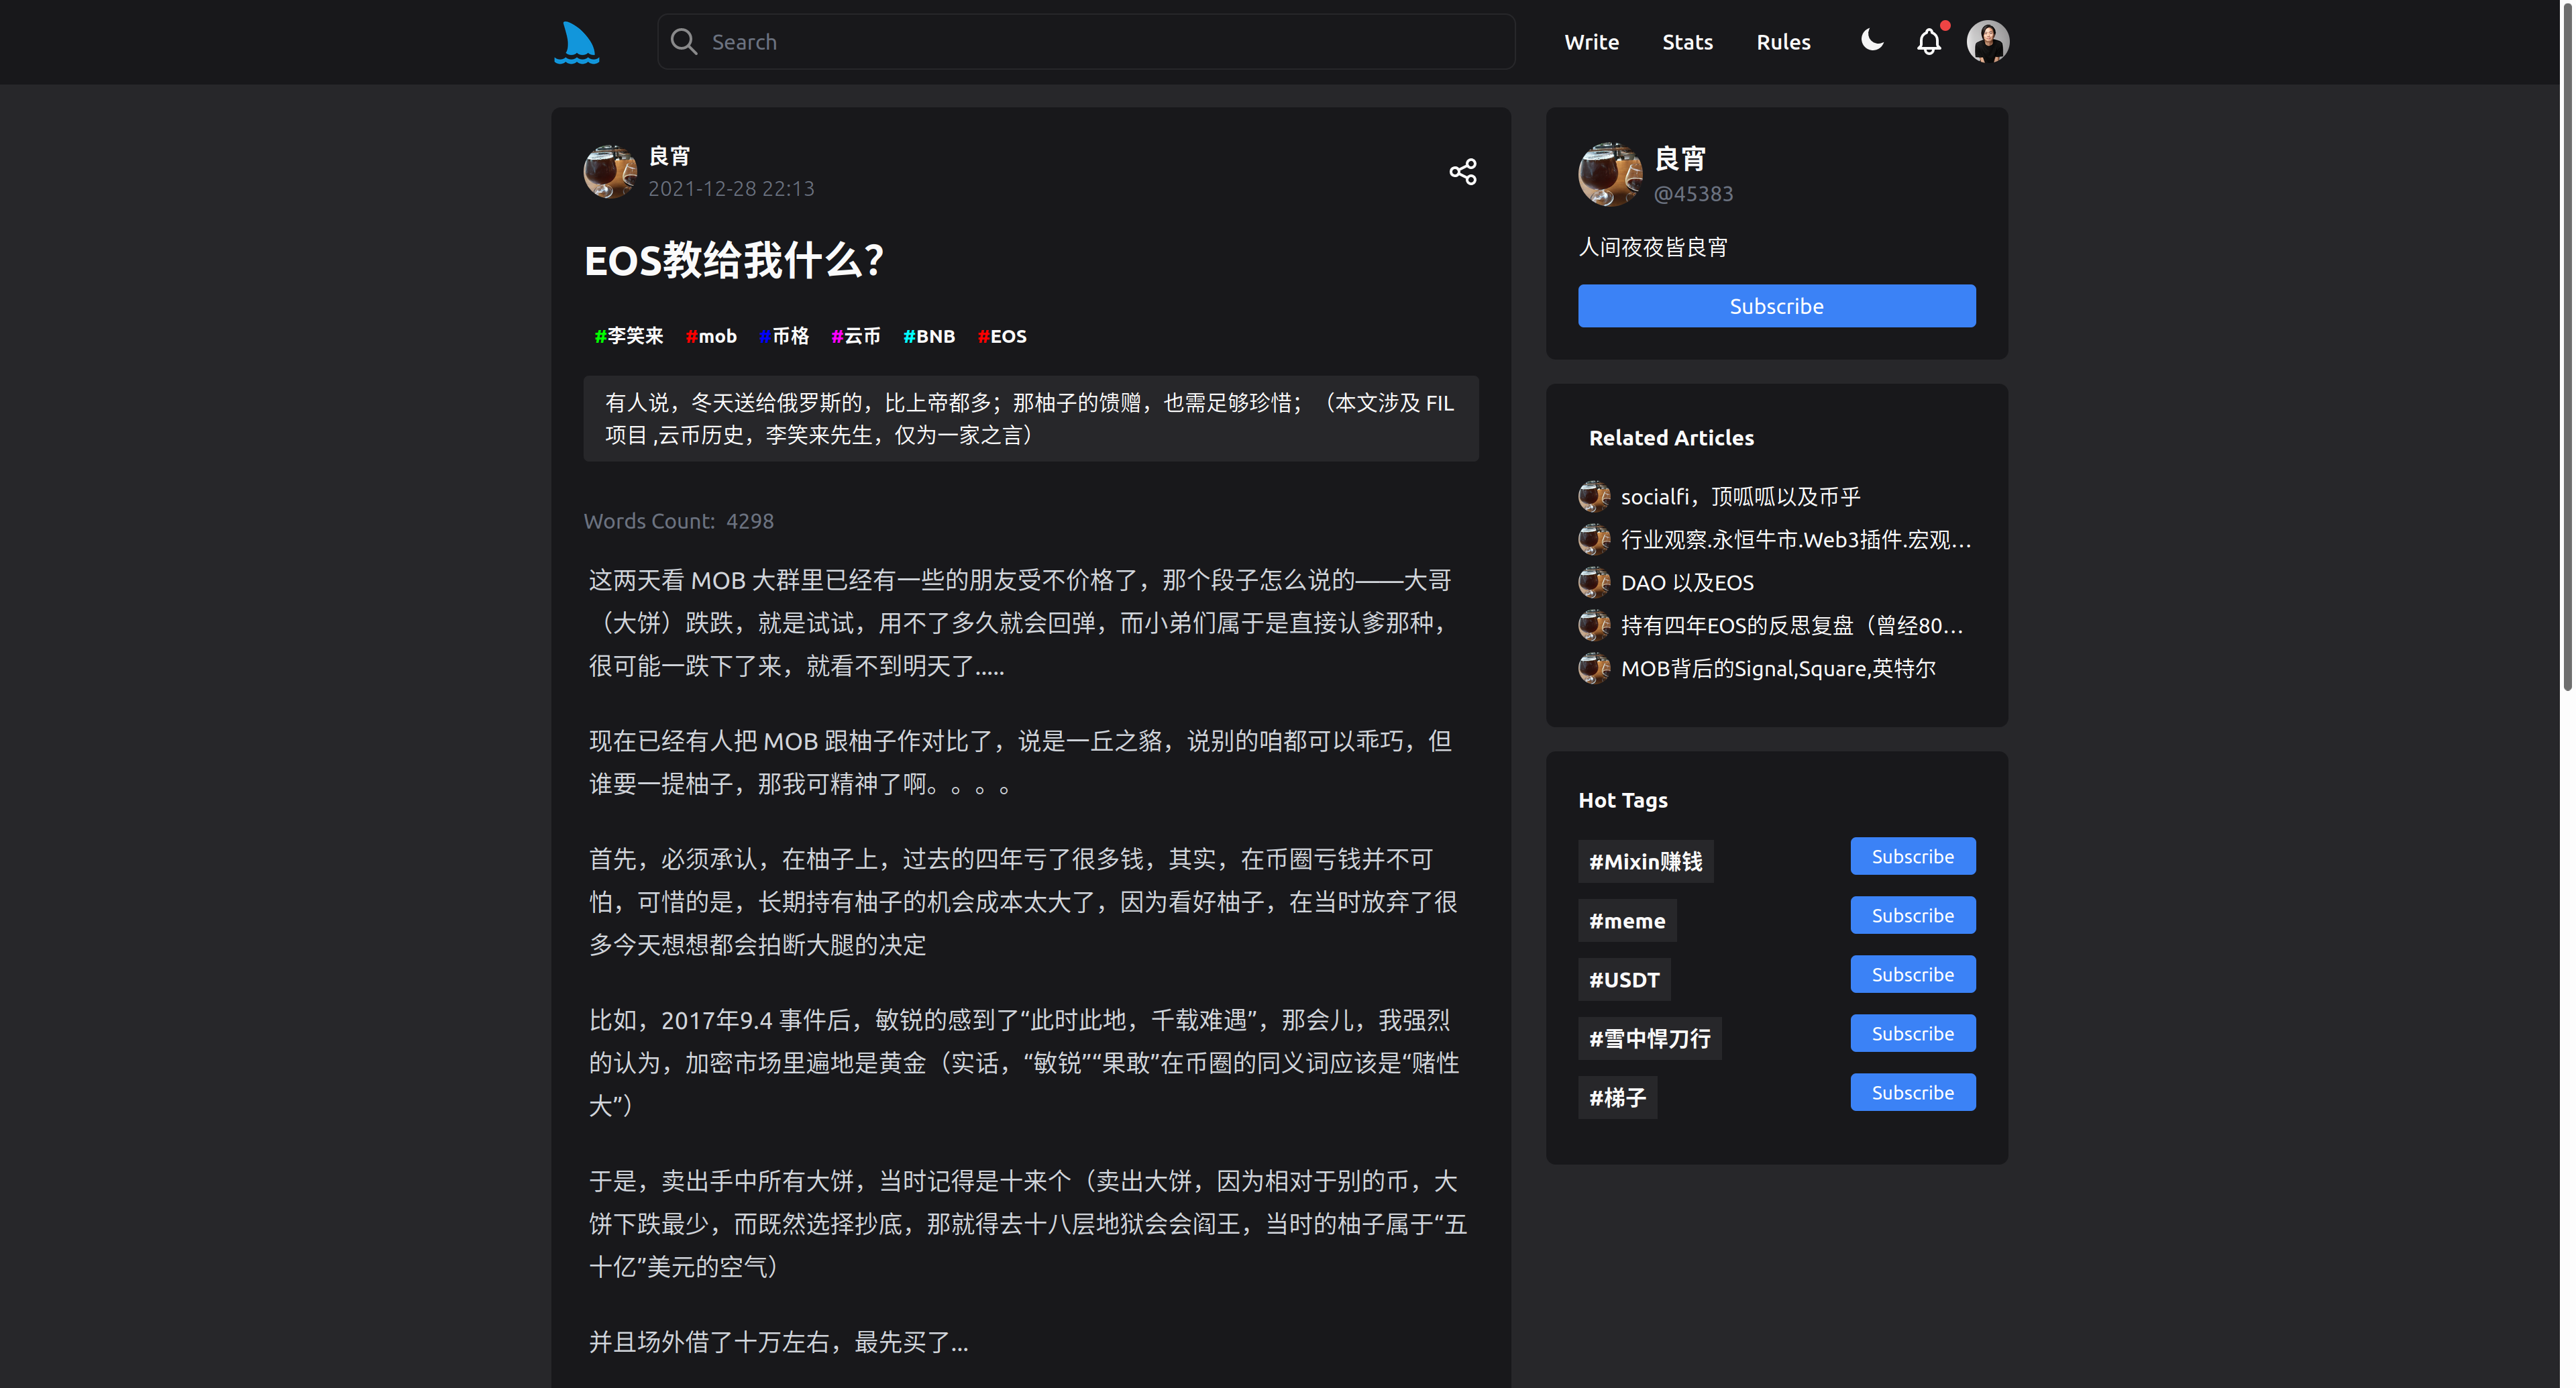The image size is (2576, 1388).
Task: Open the #币格 article tag
Action: click(x=784, y=336)
